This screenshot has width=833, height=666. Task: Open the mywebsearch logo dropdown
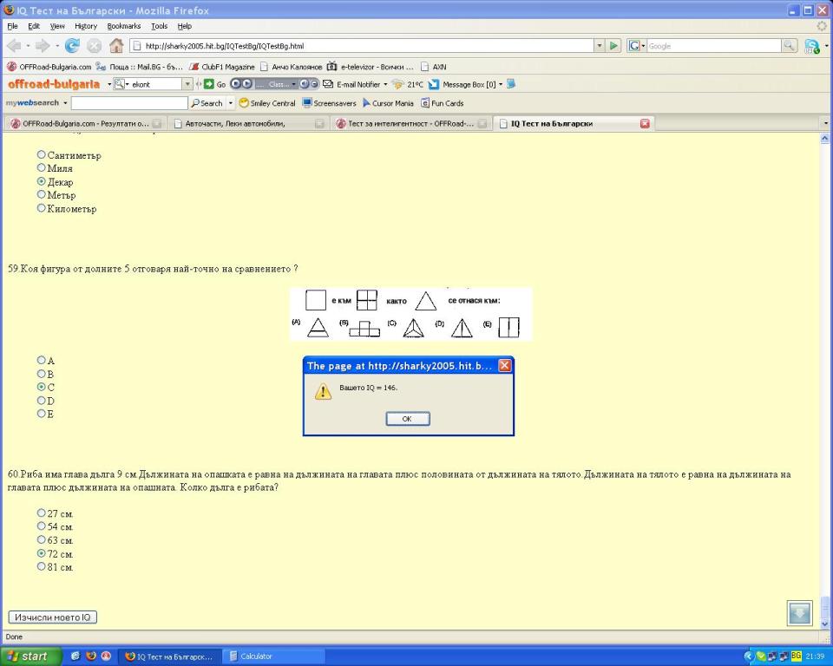click(x=65, y=103)
